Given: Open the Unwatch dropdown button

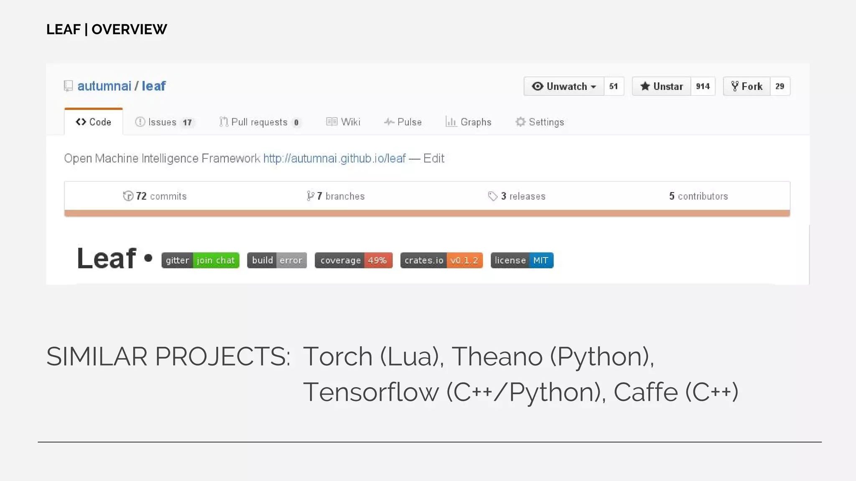Looking at the screenshot, I should [x=564, y=86].
